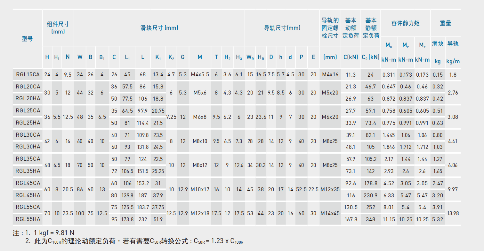Click the K2 column header
484x251 pixels.
(x=171, y=57)
